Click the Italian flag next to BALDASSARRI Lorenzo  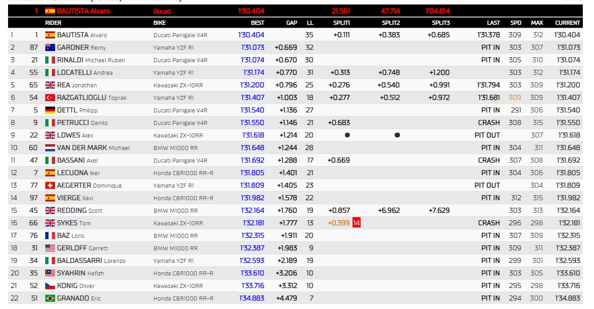tap(50, 261)
